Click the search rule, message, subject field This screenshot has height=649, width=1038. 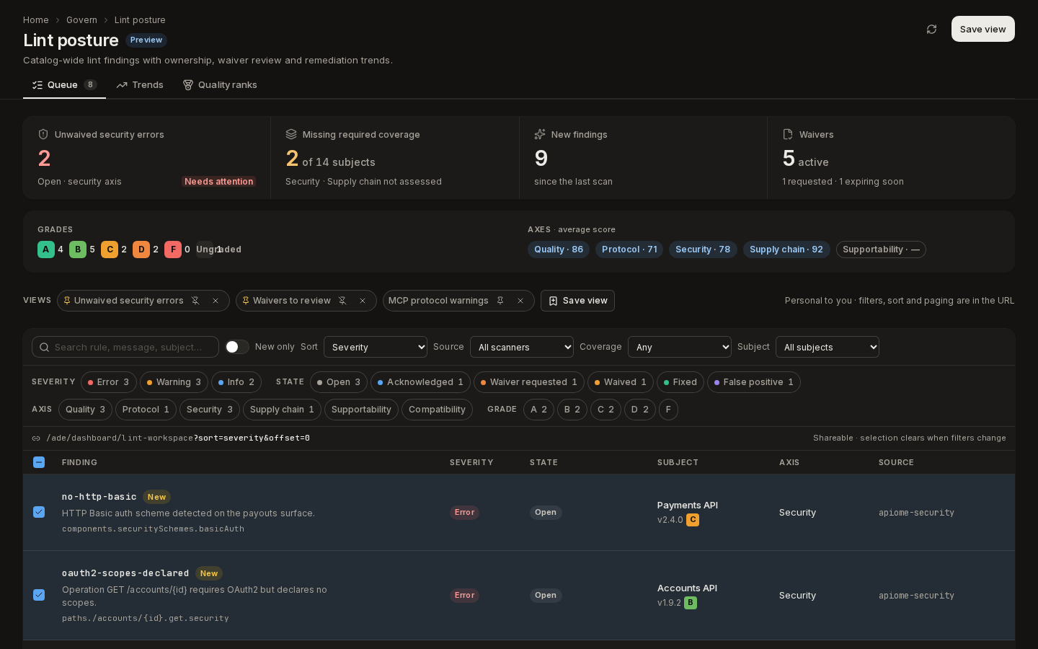(125, 347)
